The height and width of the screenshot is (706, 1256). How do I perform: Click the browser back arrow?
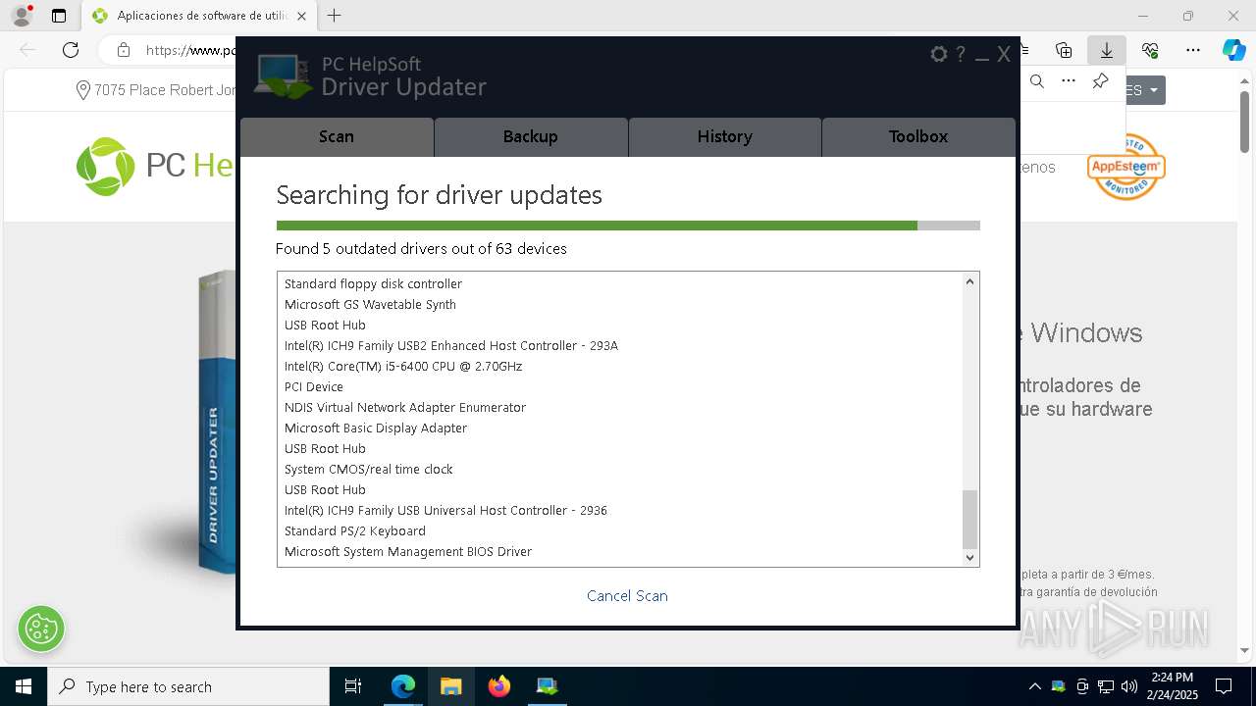27,50
